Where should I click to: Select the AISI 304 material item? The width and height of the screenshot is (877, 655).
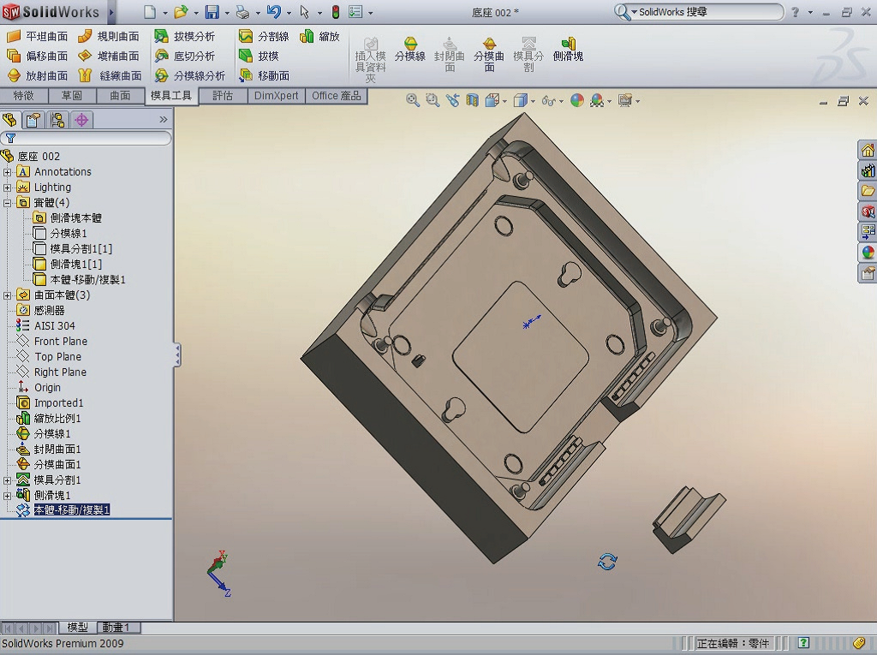(x=54, y=326)
